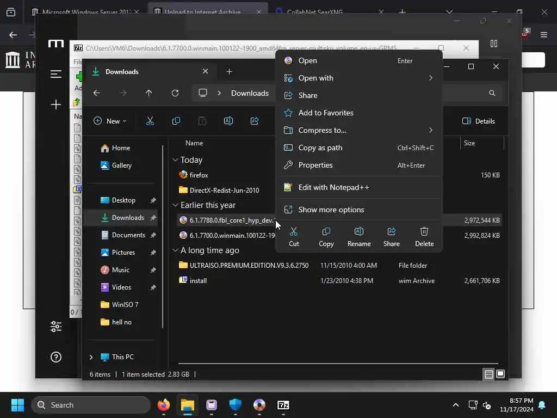
Task: Open Windows Security shield on taskbar
Action: 236,405
